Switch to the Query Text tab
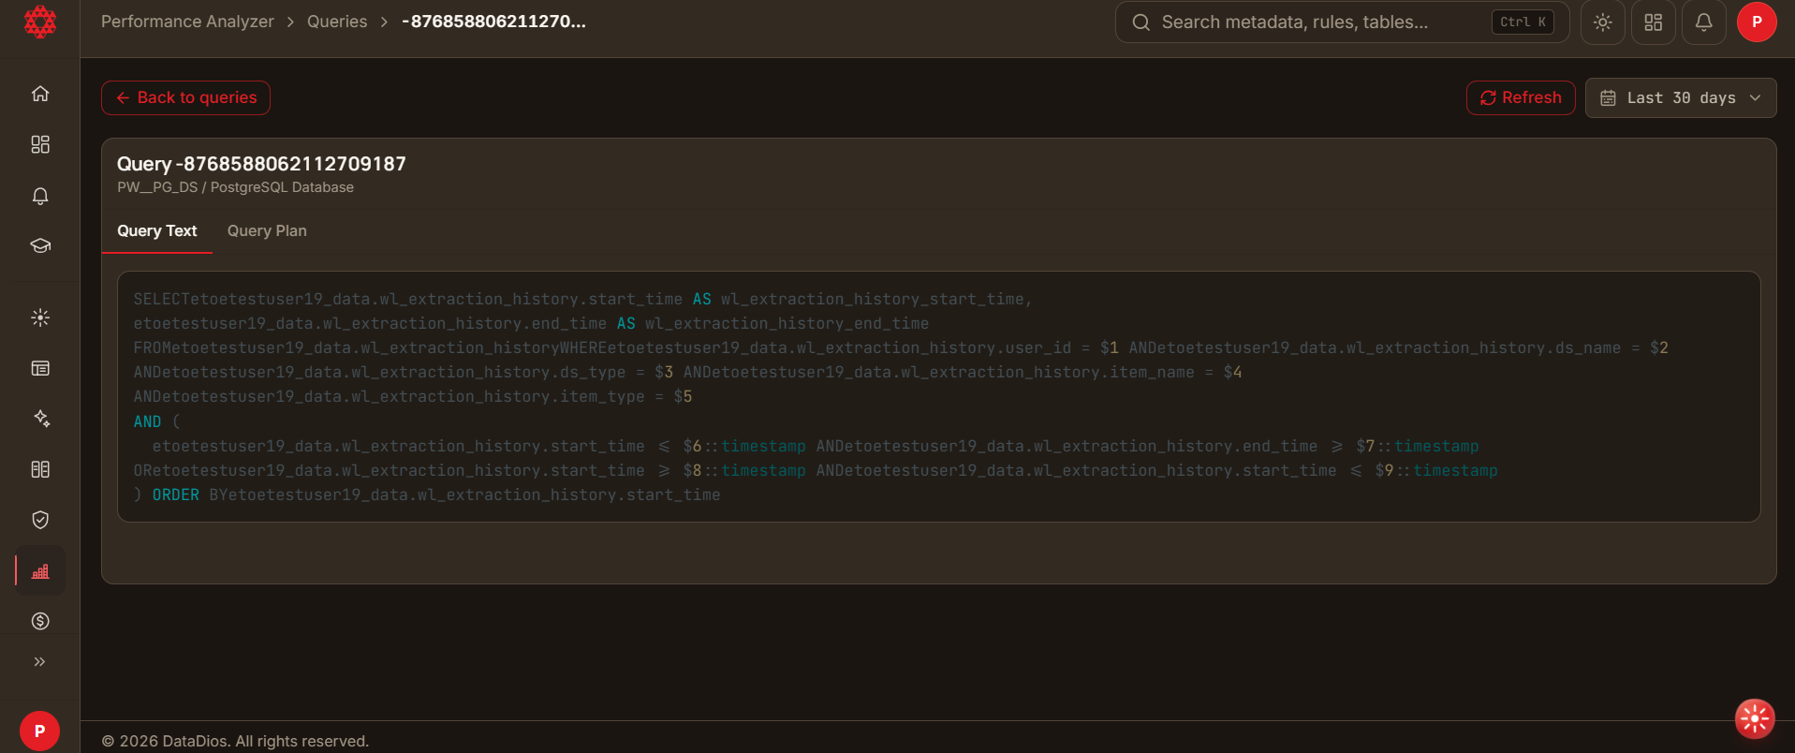 tap(157, 231)
